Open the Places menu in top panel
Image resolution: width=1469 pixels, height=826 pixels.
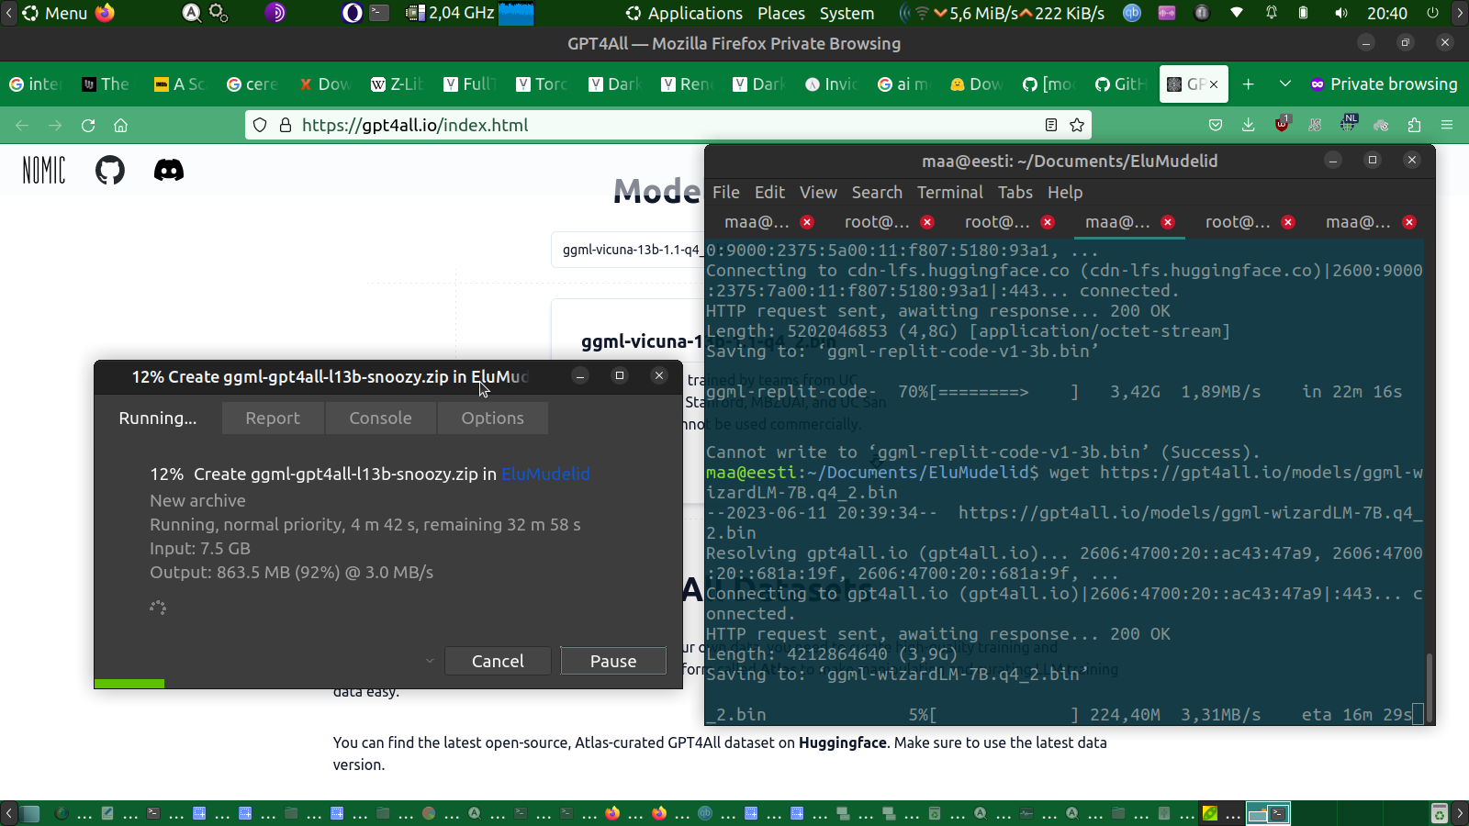[781, 13]
